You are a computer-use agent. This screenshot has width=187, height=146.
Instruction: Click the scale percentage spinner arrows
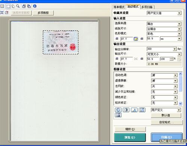click(x=172, y=59)
